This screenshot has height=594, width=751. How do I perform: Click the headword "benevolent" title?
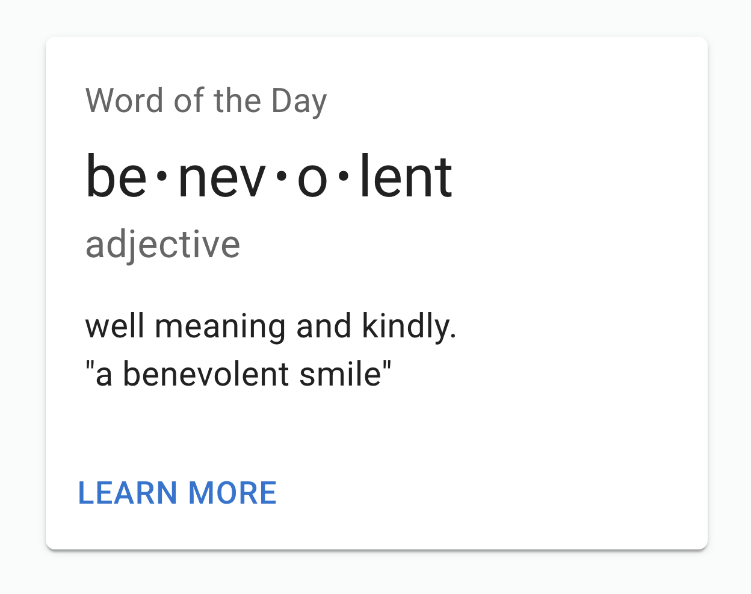(269, 177)
